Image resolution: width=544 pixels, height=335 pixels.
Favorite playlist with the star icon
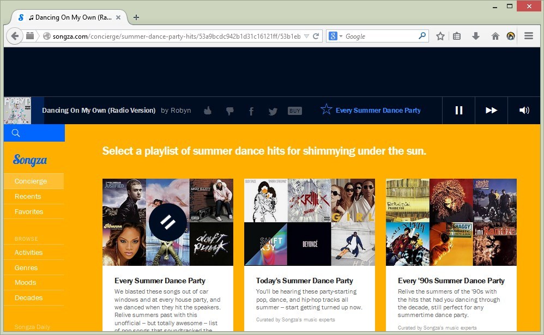click(326, 109)
